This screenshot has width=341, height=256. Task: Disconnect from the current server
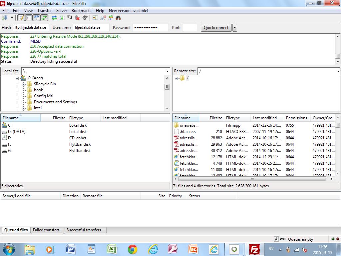[77, 18]
